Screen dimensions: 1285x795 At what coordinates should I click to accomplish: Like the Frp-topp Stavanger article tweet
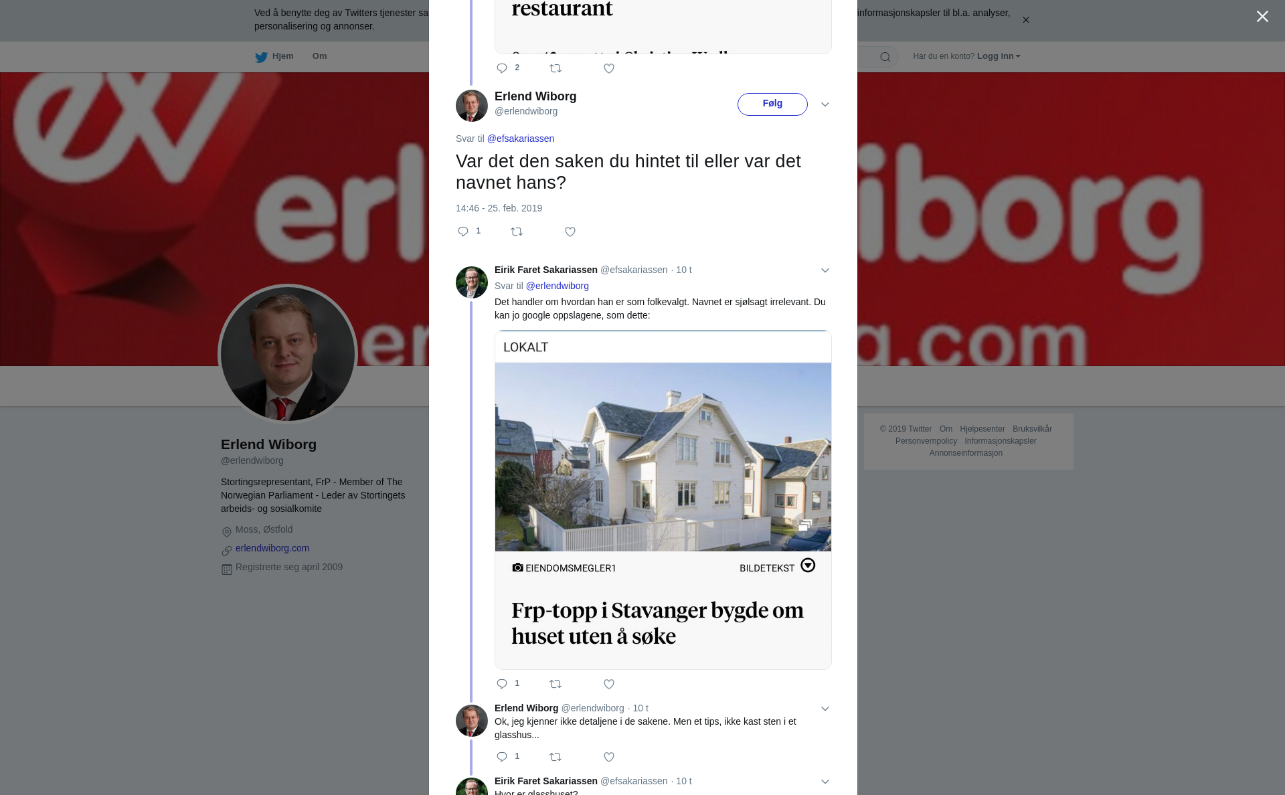[609, 684]
